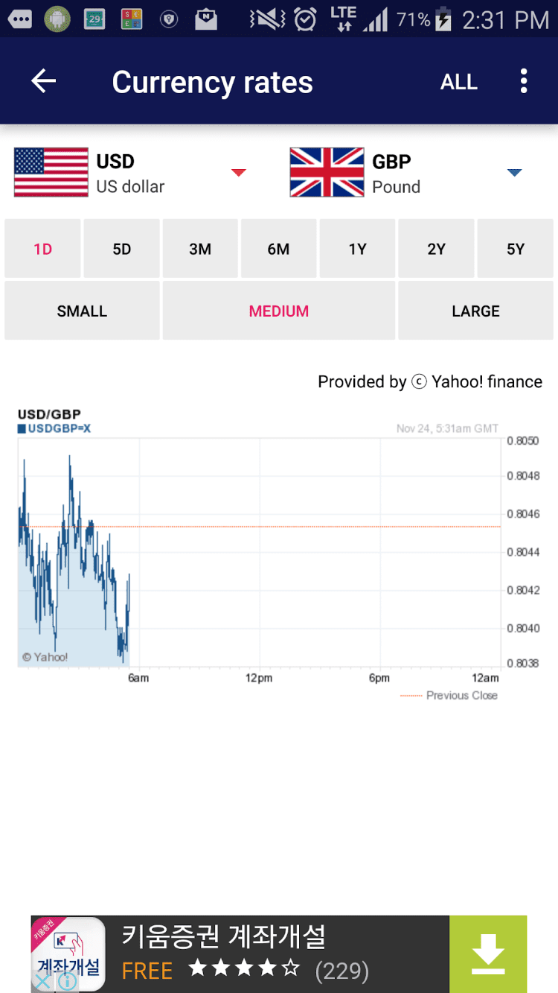This screenshot has width=558, height=993.
Task: Choose the 1Y time range button
Action: (x=358, y=249)
